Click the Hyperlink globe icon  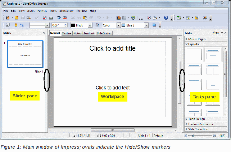(x=133, y=18)
